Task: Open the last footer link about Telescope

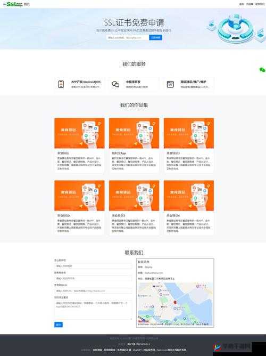Action: (x=171, y=350)
